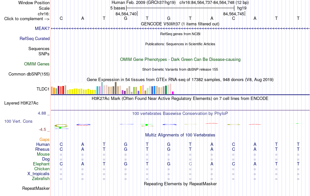Click the tallest dark brown GTEx bar
The width and height of the screenshot is (310, 196).
pyautogui.click(x=116, y=88)
